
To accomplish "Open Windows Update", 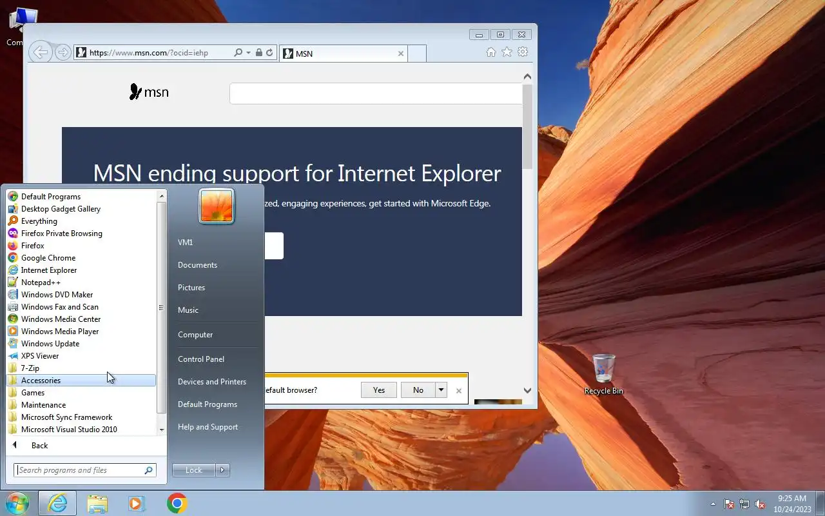I will pyautogui.click(x=81, y=344).
